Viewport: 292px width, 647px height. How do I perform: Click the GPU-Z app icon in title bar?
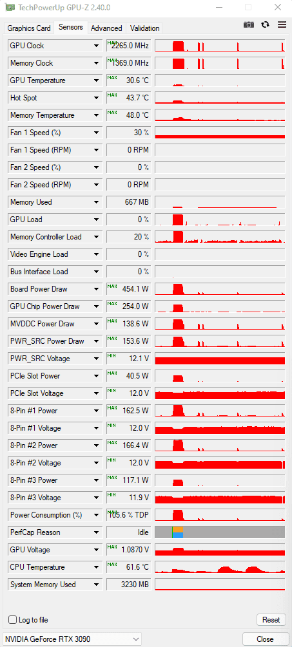click(10, 8)
